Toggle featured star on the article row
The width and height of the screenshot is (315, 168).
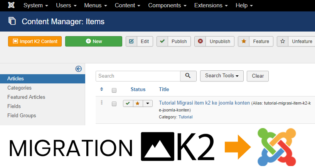coord(138,103)
